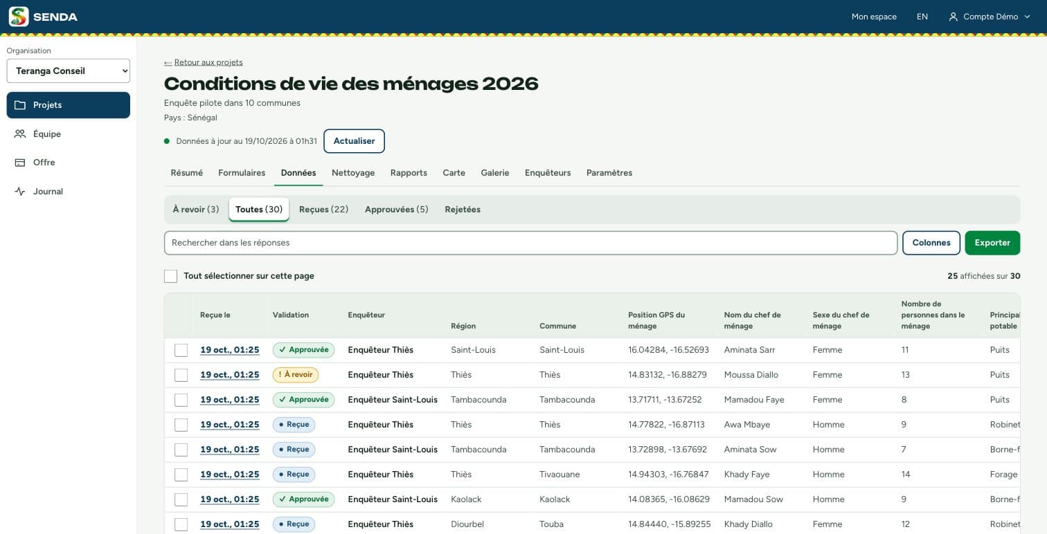
Task: Filter by 'Reçues (22)' responses
Action: [323, 210]
